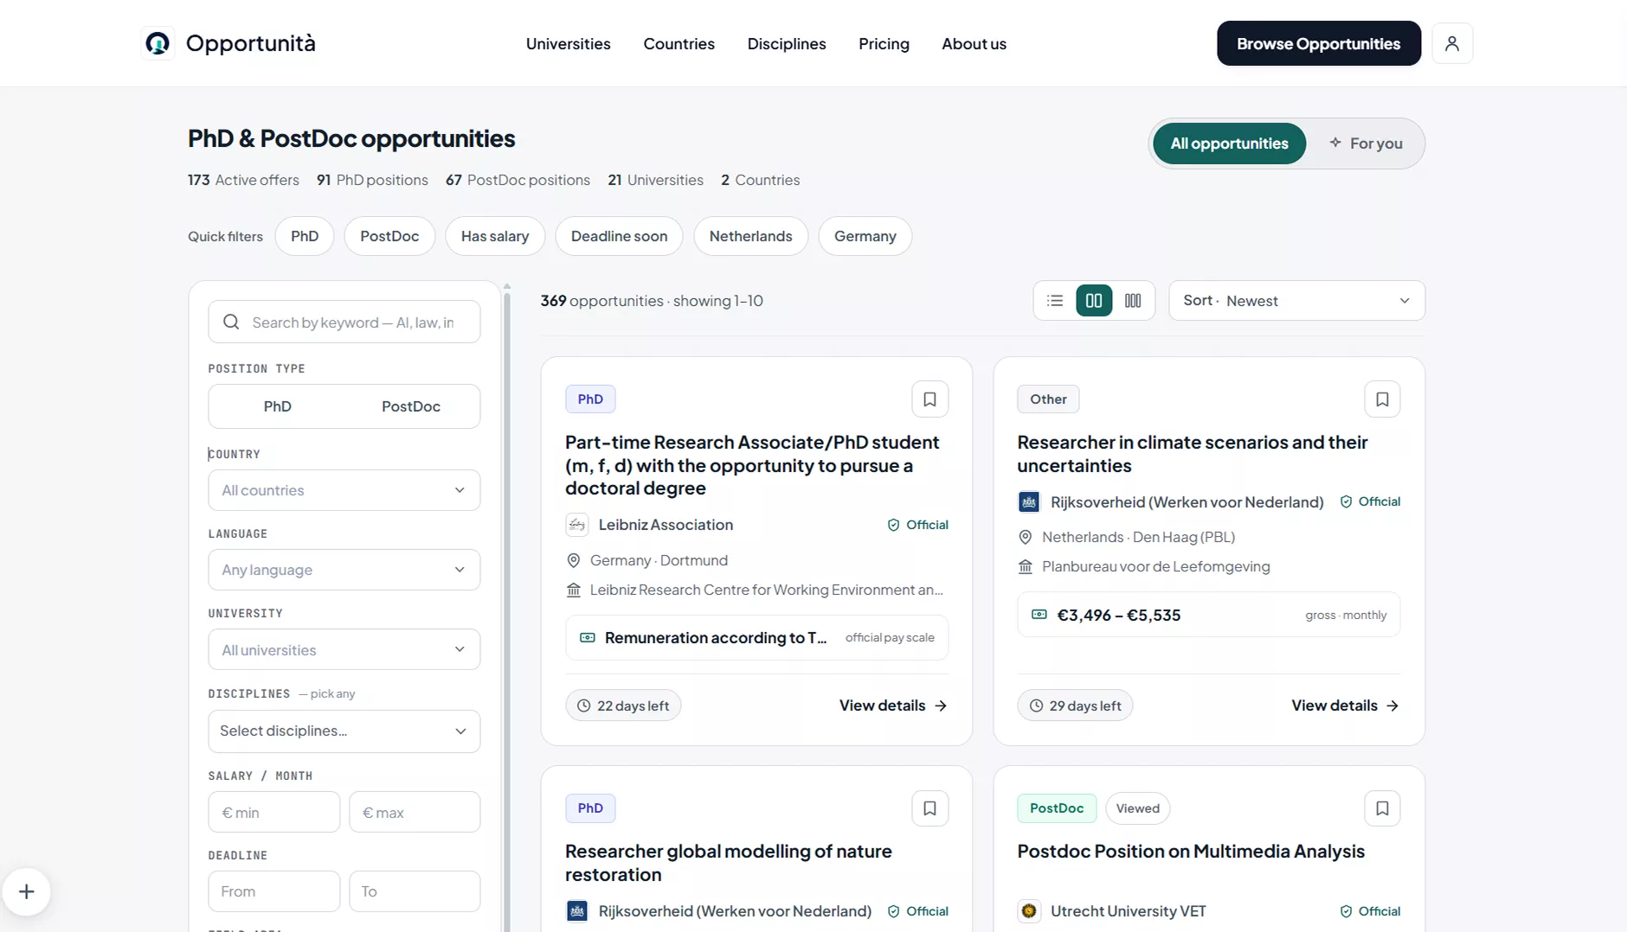Click the search magnifier icon

pos(231,322)
